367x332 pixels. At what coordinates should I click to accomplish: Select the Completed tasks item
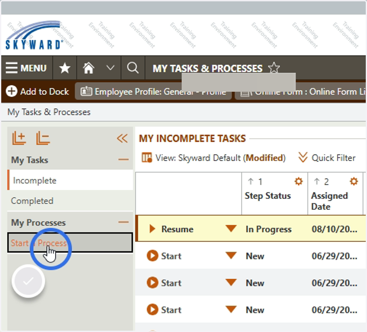pyautogui.click(x=70, y=201)
